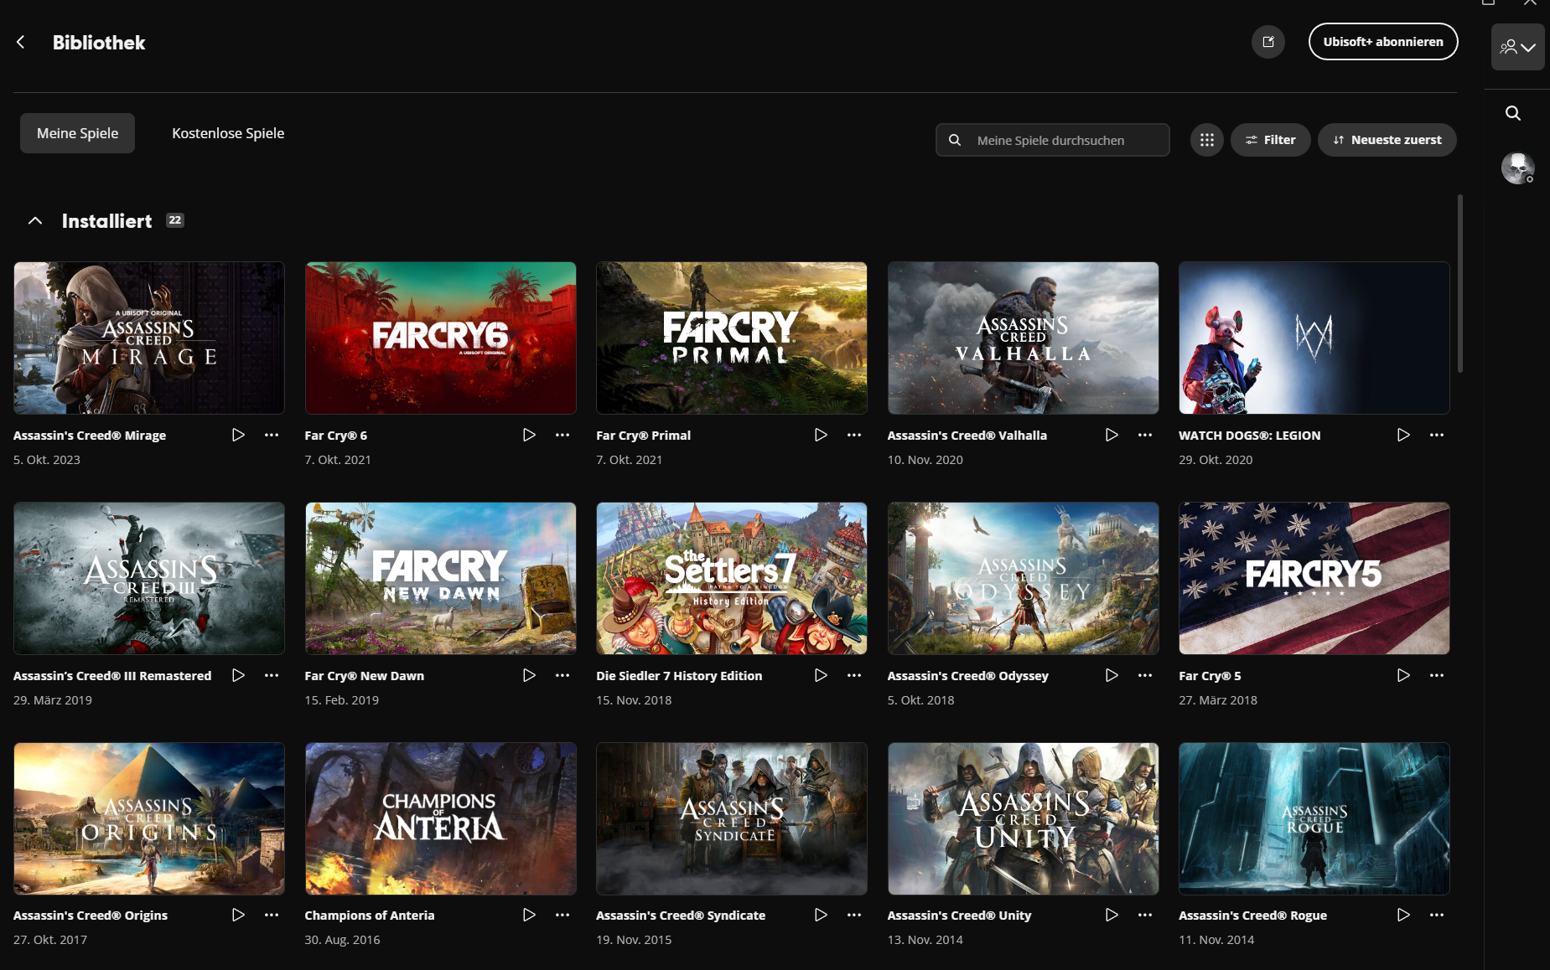Select the Far Cry 5 flag cover
Viewport: 1550px width, 970px height.
coord(1314,578)
